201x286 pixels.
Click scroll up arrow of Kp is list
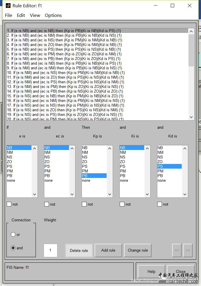(x=110, y=149)
